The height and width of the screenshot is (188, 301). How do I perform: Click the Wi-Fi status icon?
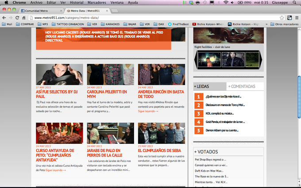pos(226,3)
